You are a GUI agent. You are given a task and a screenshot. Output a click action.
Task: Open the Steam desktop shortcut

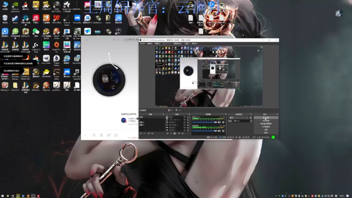pyautogui.click(x=15, y=19)
